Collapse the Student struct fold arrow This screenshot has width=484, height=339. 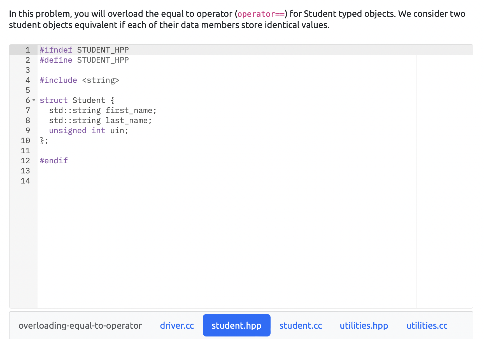click(x=34, y=100)
